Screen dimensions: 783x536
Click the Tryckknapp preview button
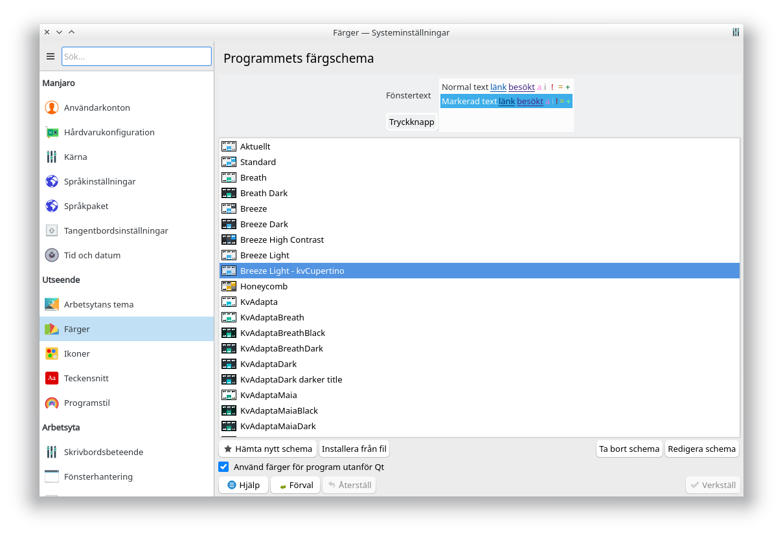click(412, 122)
